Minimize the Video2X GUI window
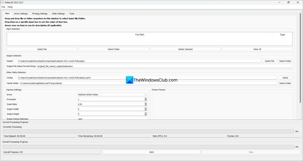Viewport: 303px width, 161px height. (280, 2)
